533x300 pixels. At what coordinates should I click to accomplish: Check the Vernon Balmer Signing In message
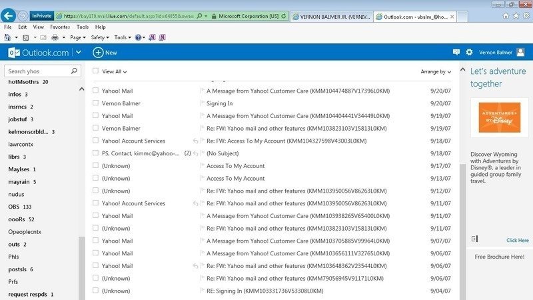(95, 103)
